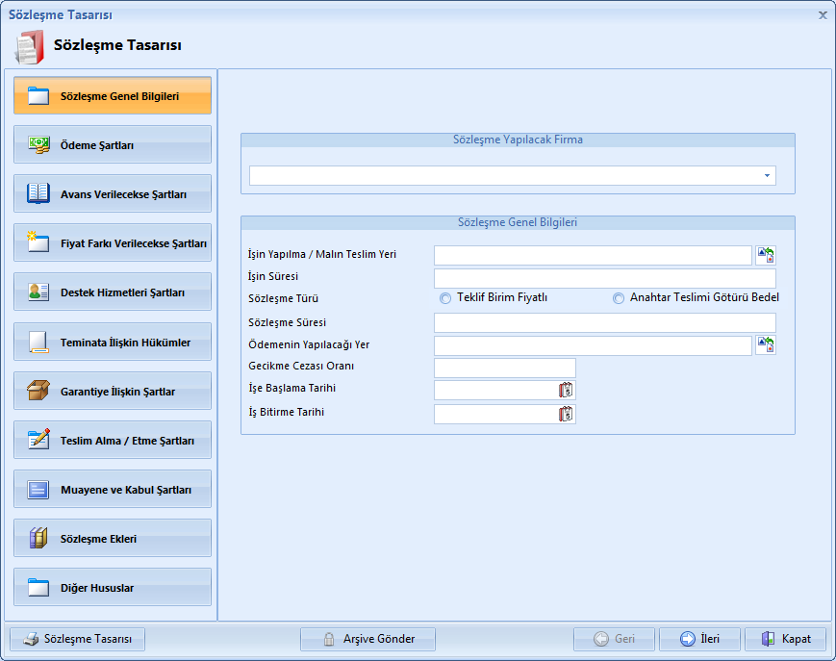The width and height of the screenshot is (836, 661).
Task: Switch to Avans Verilecekse Şartları
Action: 113,194
